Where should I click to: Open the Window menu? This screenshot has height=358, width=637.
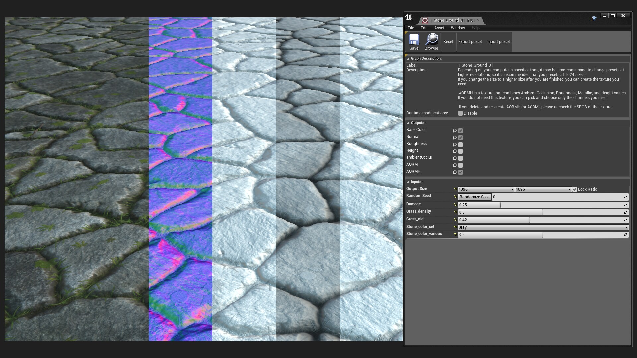(x=458, y=28)
